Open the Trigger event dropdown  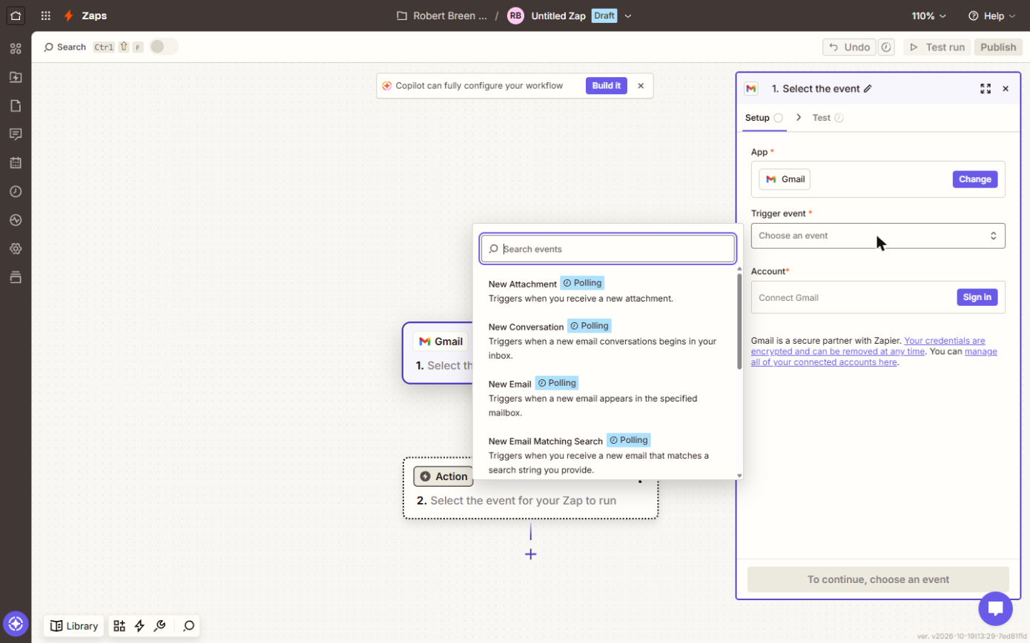(878, 236)
